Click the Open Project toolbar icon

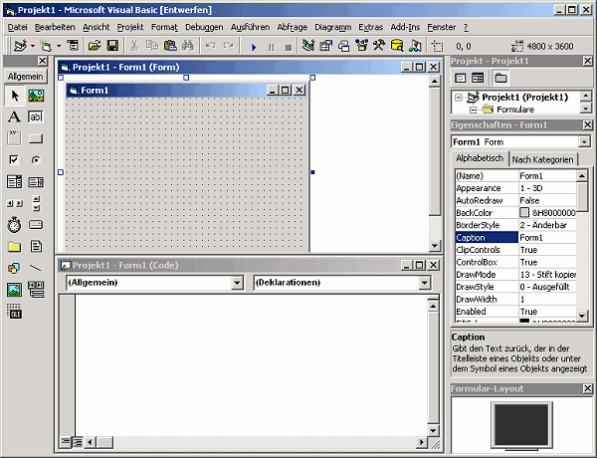coord(95,46)
